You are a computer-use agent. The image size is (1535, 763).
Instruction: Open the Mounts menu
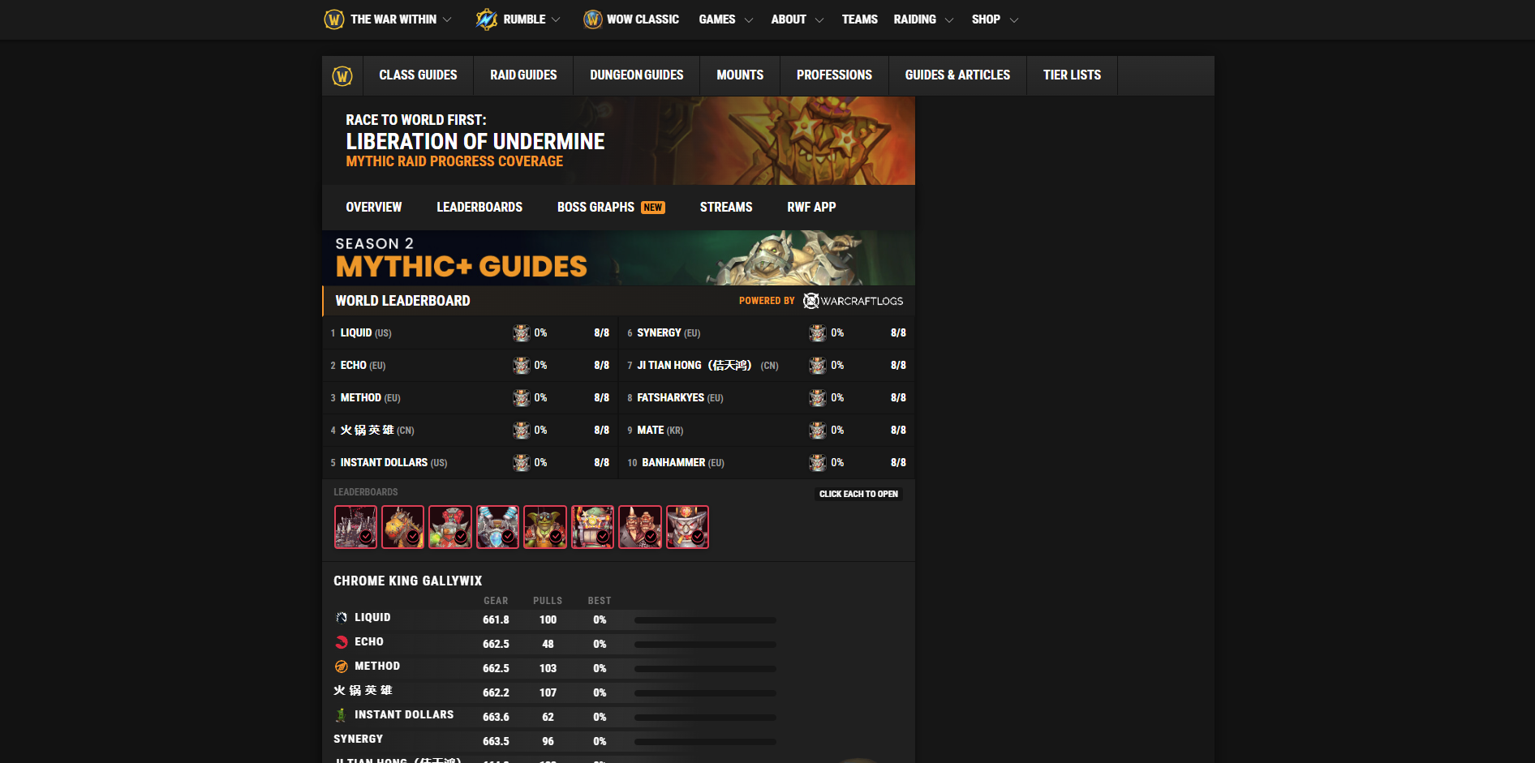click(x=740, y=75)
